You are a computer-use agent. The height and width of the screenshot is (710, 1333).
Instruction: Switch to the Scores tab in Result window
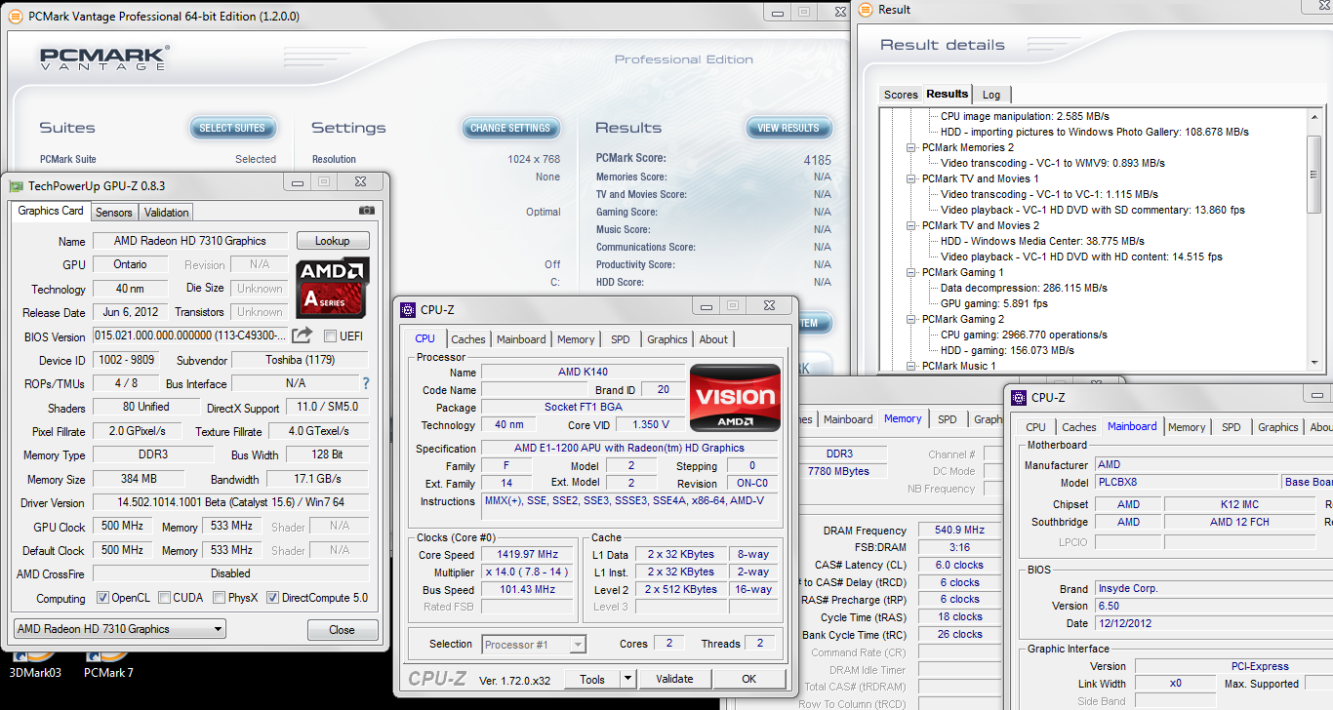tap(901, 95)
